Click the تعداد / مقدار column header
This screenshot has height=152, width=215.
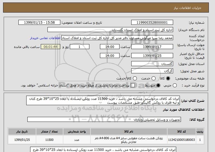[49, 131]
